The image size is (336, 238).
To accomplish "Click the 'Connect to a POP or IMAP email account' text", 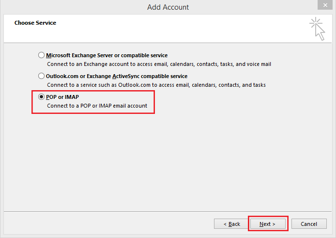I will tap(97, 106).
